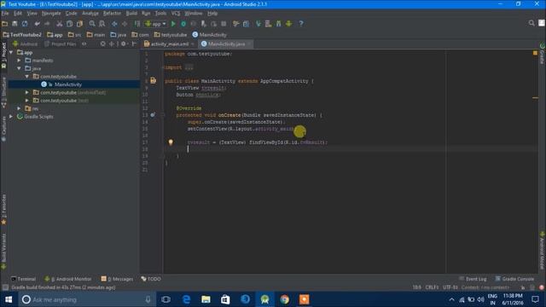The width and height of the screenshot is (546, 307).
Task: Click the Make Project icon
Action: (137, 24)
